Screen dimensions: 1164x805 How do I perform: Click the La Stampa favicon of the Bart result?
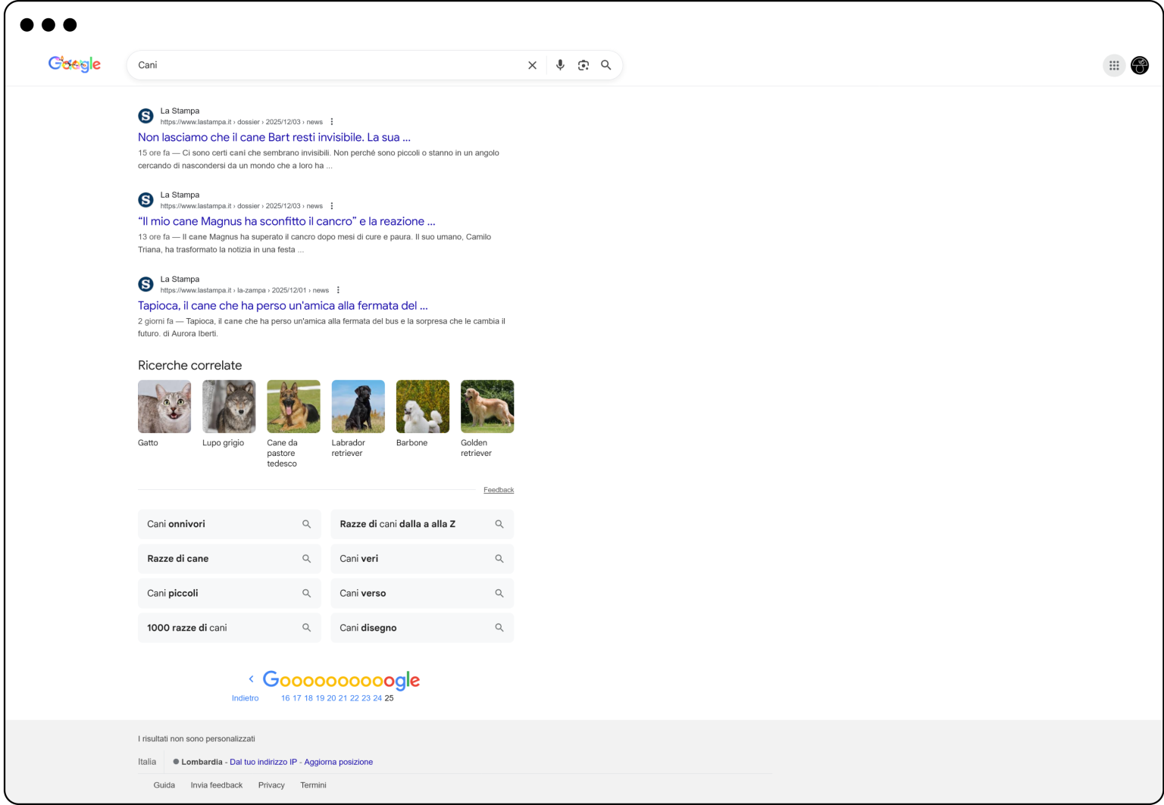click(145, 116)
